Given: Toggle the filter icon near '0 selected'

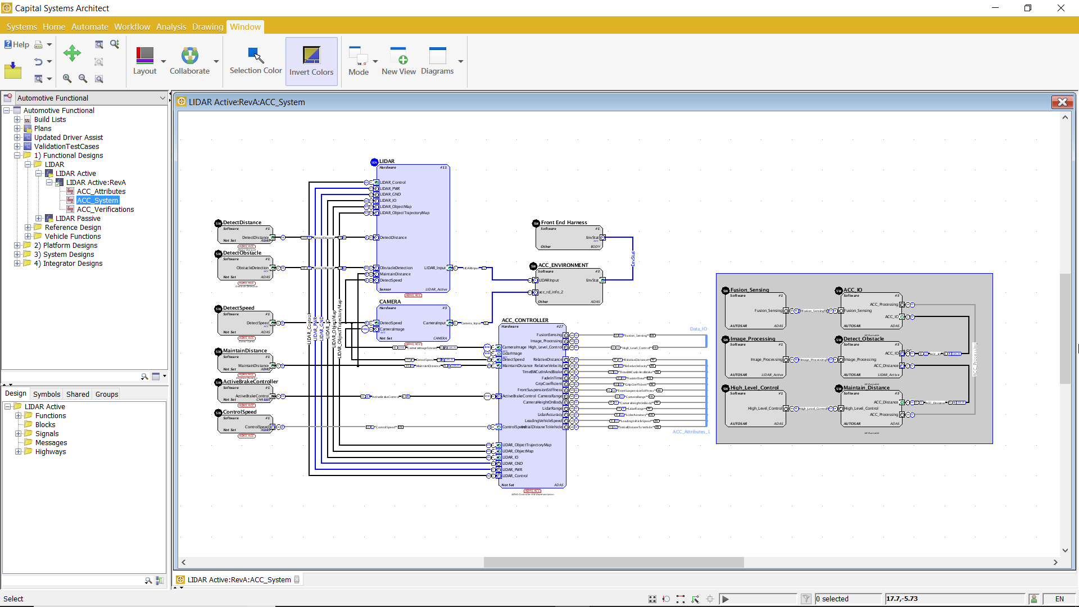Looking at the screenshot, I should [806, 599].
